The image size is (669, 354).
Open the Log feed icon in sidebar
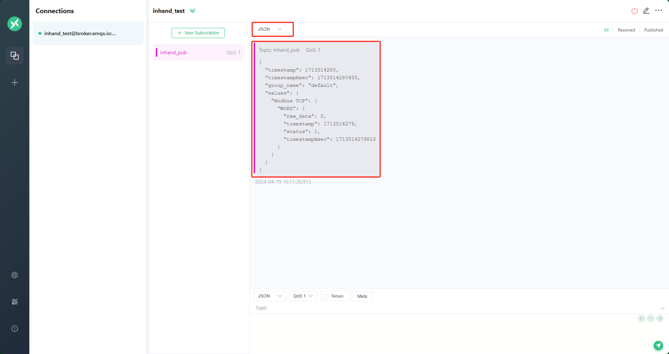15,302
